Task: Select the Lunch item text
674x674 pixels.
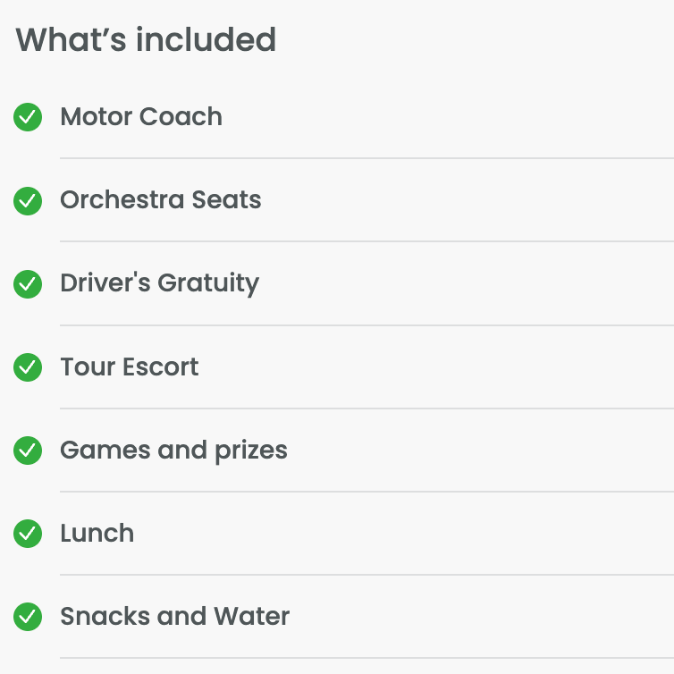Action: pos(97,534)
